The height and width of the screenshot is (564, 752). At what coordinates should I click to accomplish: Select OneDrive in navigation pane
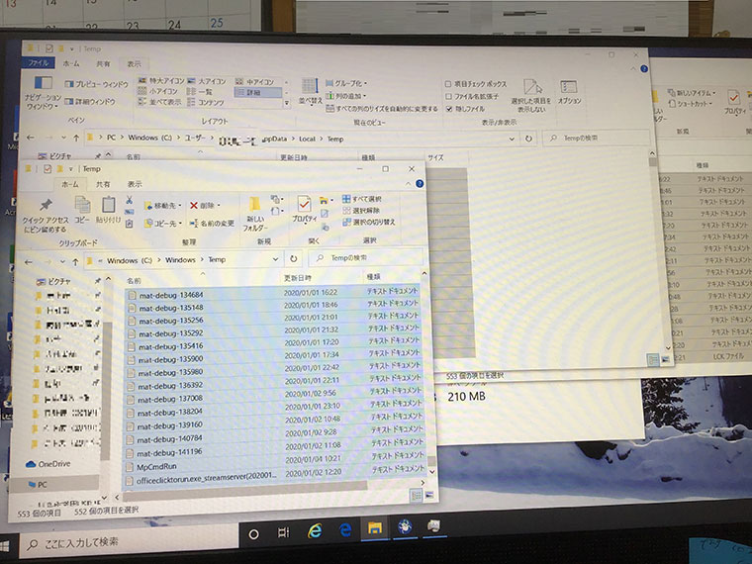(x=47, y=464)
